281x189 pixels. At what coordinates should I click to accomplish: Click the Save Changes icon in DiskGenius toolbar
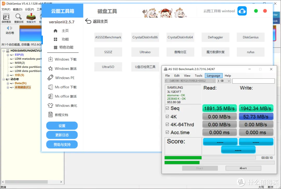pos(6,17)
